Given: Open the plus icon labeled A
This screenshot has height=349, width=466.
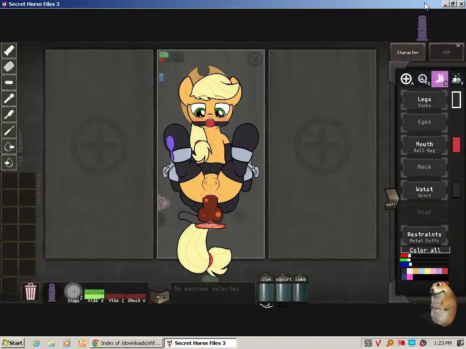Looking at the screenshot, I should [406, 79].
